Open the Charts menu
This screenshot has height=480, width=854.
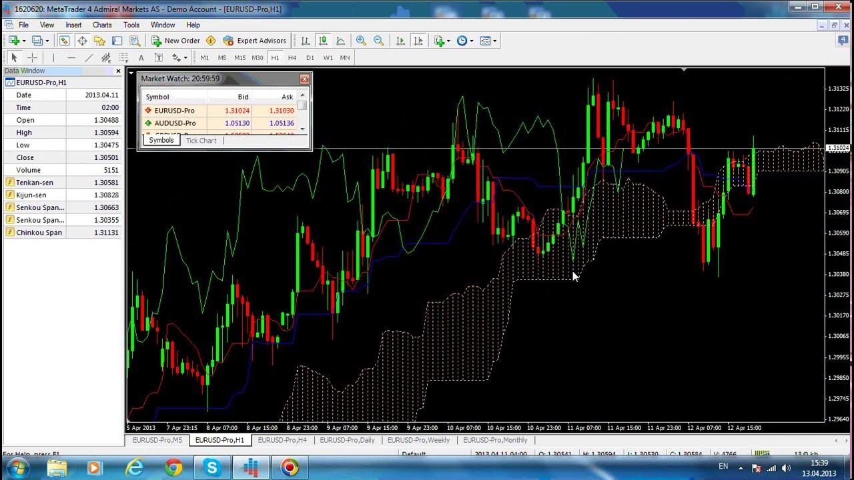coord(102,25)
